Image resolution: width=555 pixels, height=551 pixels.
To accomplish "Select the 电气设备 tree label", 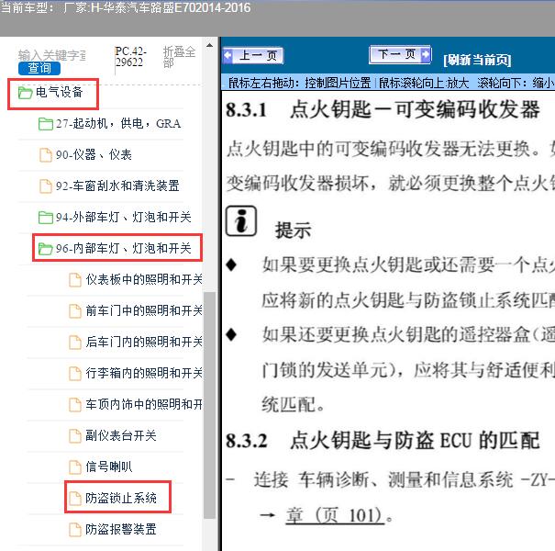I will (59, 92).
